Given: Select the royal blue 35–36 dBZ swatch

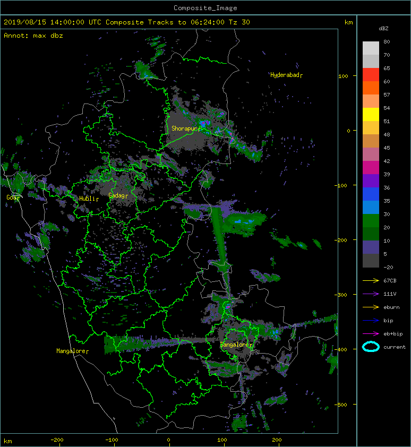Looking at the screenshot, I should 371,194.
